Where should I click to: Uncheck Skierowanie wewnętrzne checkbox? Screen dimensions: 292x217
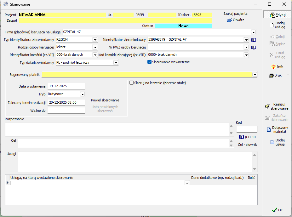[150, 62]
